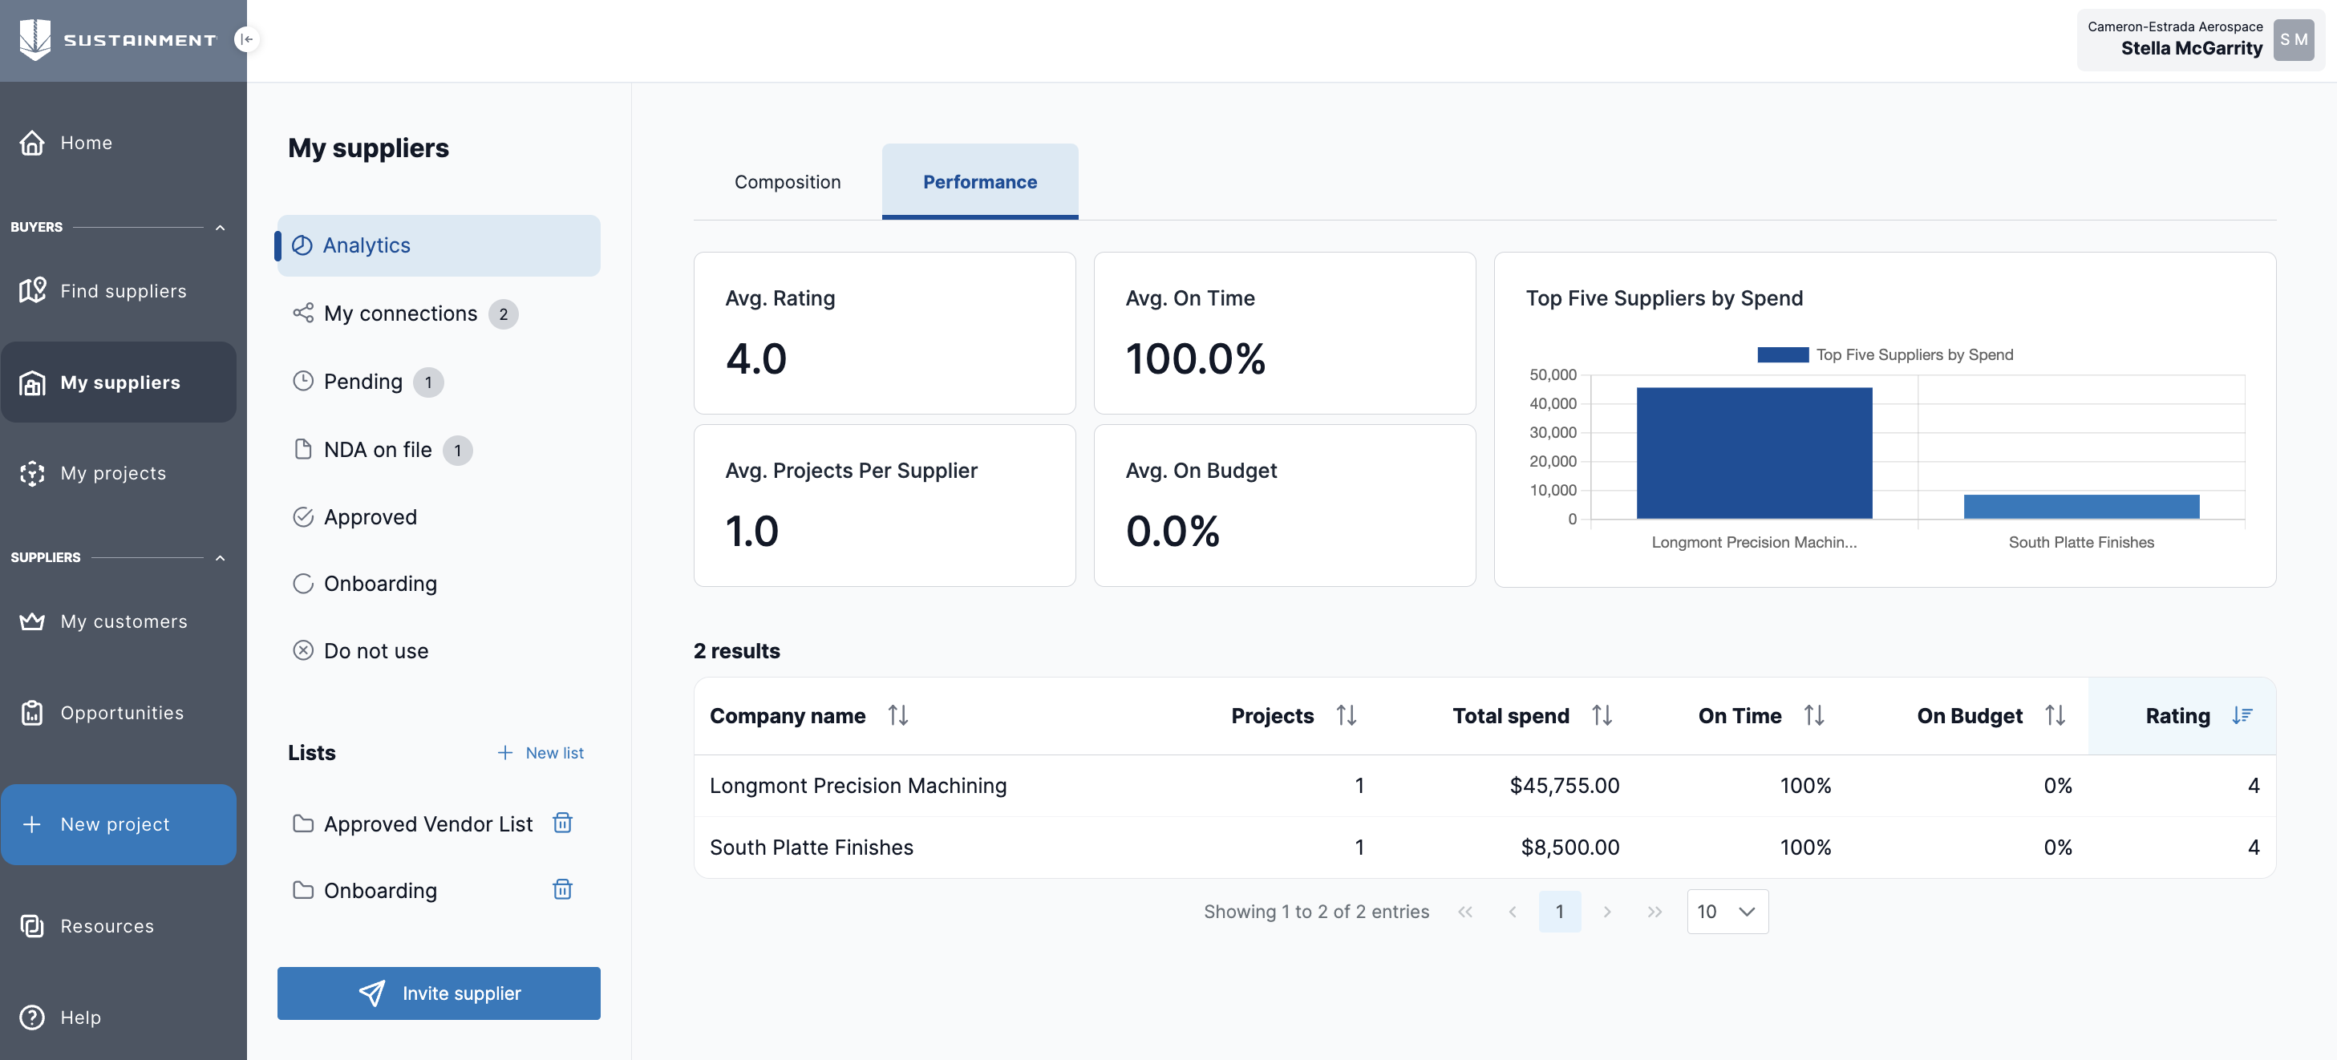
Task: Collapse the BUYERS section
Action: pos(221,228)
